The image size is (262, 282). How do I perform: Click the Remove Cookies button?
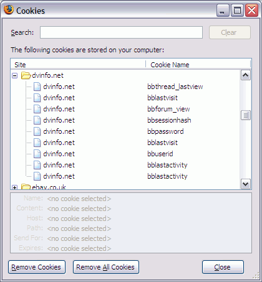[x=37, y=267]
